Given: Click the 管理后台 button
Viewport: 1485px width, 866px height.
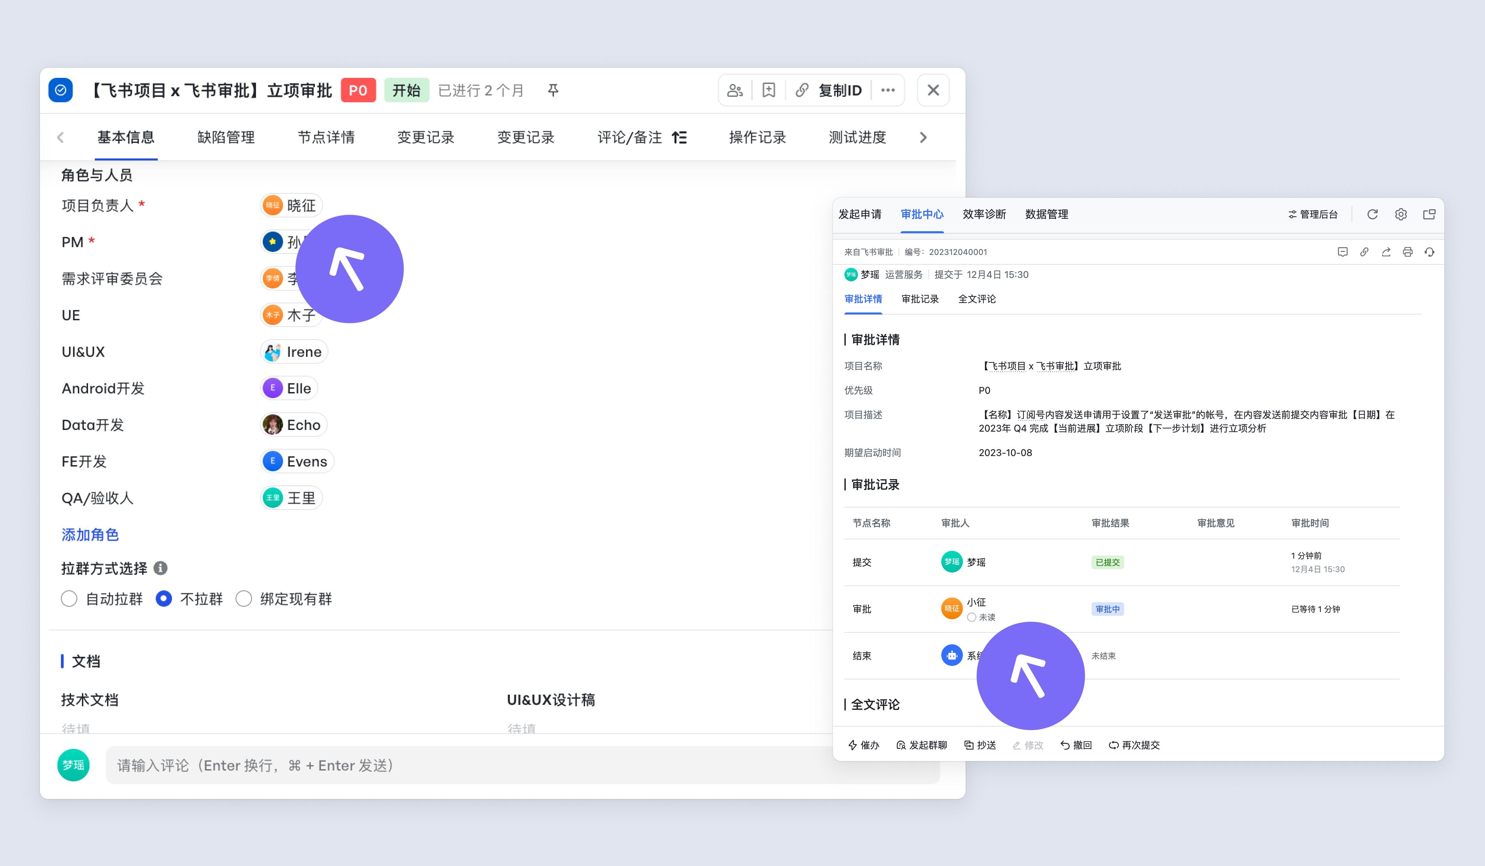Looking at the screenshot, I should click(1313, 214).
